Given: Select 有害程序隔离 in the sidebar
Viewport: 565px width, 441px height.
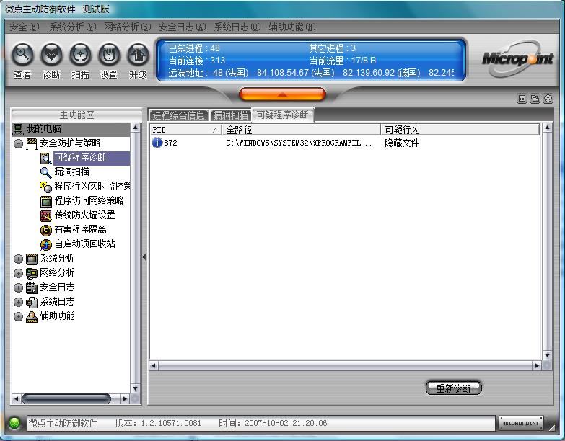Looking at the screenshot, I should (80, 229).
